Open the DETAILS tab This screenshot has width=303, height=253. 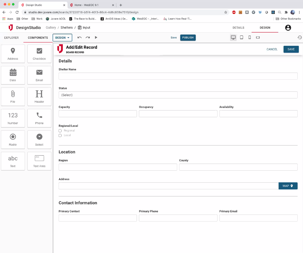(x=238, y=28)
